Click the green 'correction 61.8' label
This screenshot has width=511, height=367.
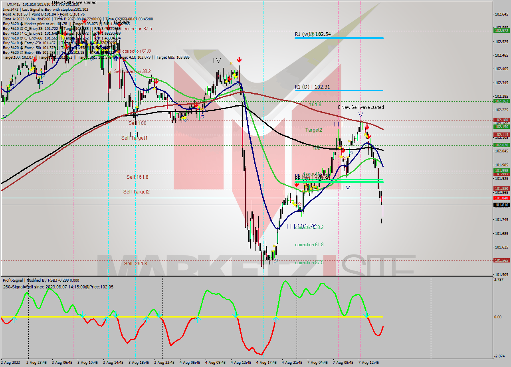point(309,245)
